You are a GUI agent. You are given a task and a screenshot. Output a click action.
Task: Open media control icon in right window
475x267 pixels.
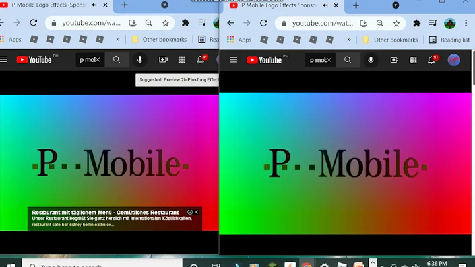[x=433, y=23]
